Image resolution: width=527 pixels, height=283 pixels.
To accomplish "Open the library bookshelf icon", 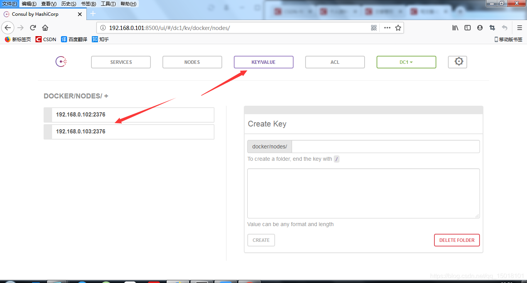I will [x=455, y=28].
